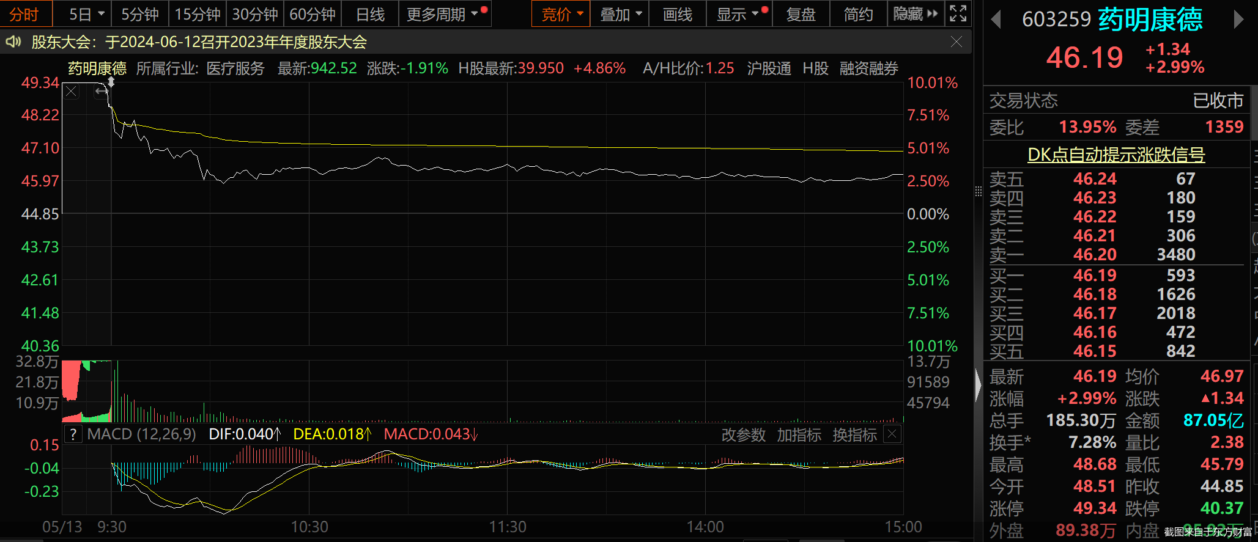This screenshot has width=1258, height=542.
Task: Select the 卖五 46.24 order row
Action: coord(1117,179)
